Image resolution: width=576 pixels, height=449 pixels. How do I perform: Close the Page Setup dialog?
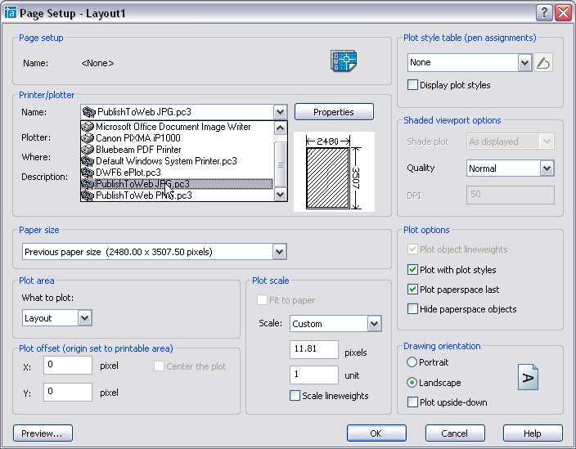pyautogui.click(x=563, y=13)
